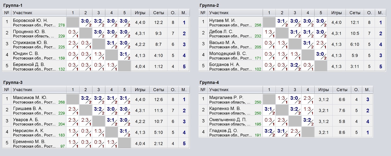Click the Участник column header in Группа-1
Image resolution: width=391 pixels, height=156 pixels.
point(23,13)
